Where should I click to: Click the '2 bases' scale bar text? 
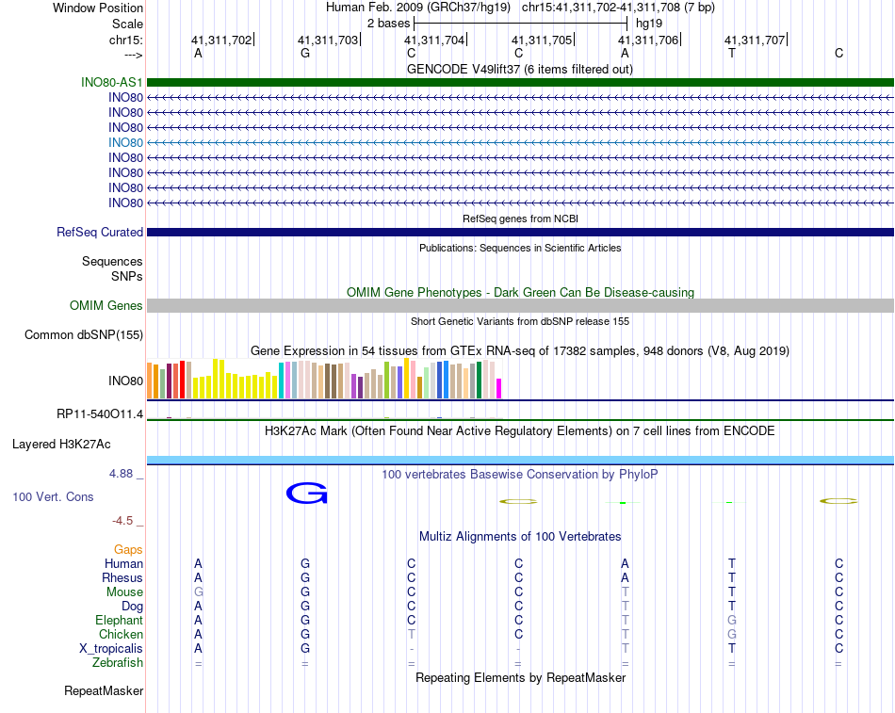[388, 24]
